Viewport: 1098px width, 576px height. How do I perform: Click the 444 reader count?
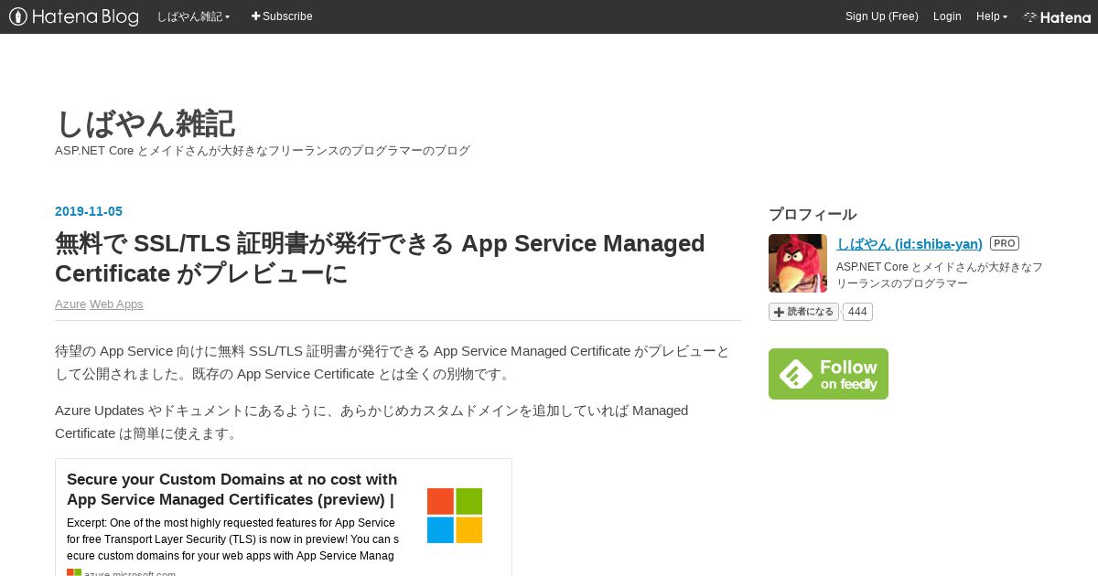point(857,312)
